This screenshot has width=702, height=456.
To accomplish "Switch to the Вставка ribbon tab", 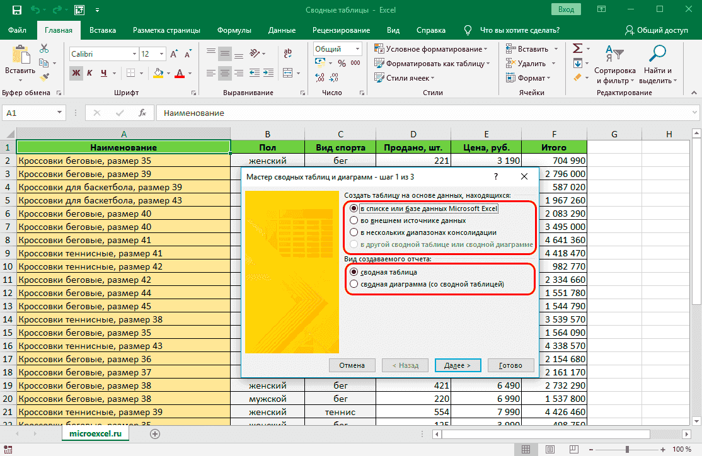I will click(x=103, y=30).
